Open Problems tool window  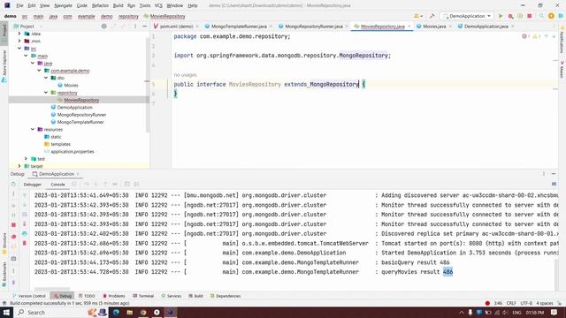tap(114, 296)
